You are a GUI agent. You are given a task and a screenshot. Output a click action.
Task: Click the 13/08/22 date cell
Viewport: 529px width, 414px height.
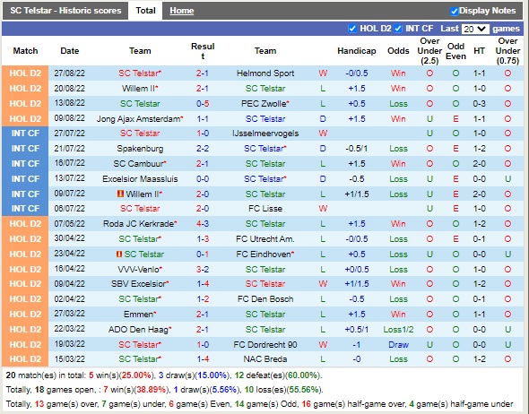70,103
